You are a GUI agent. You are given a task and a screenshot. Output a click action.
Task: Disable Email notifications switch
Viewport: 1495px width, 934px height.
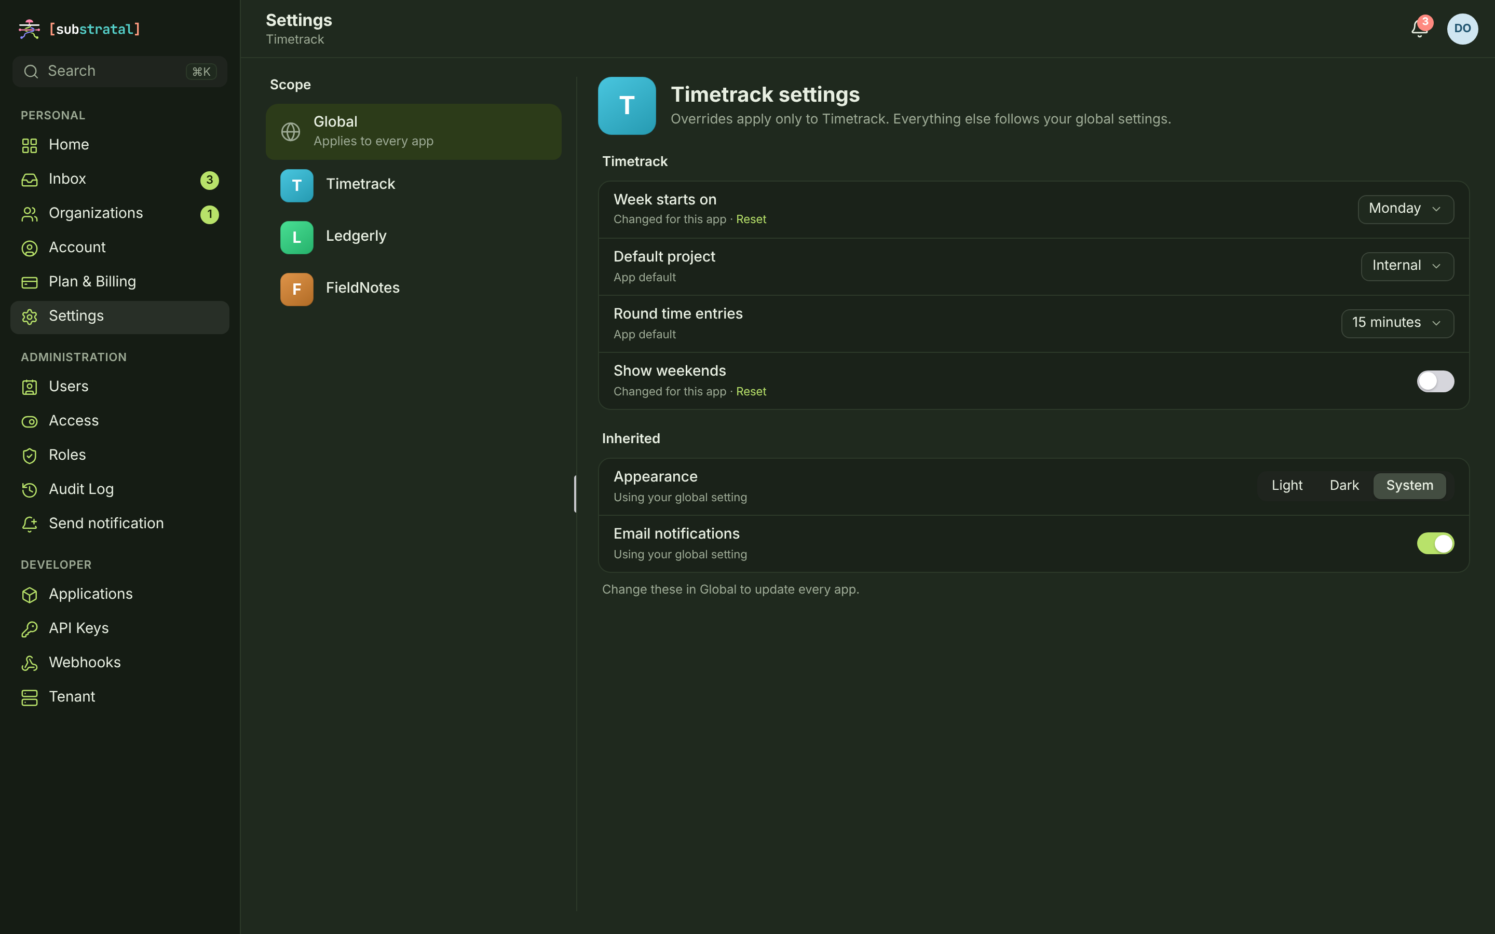1435,544
